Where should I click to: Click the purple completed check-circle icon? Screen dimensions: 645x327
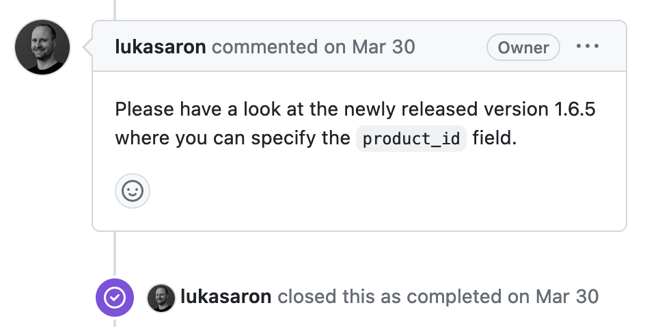pos(115,297)
